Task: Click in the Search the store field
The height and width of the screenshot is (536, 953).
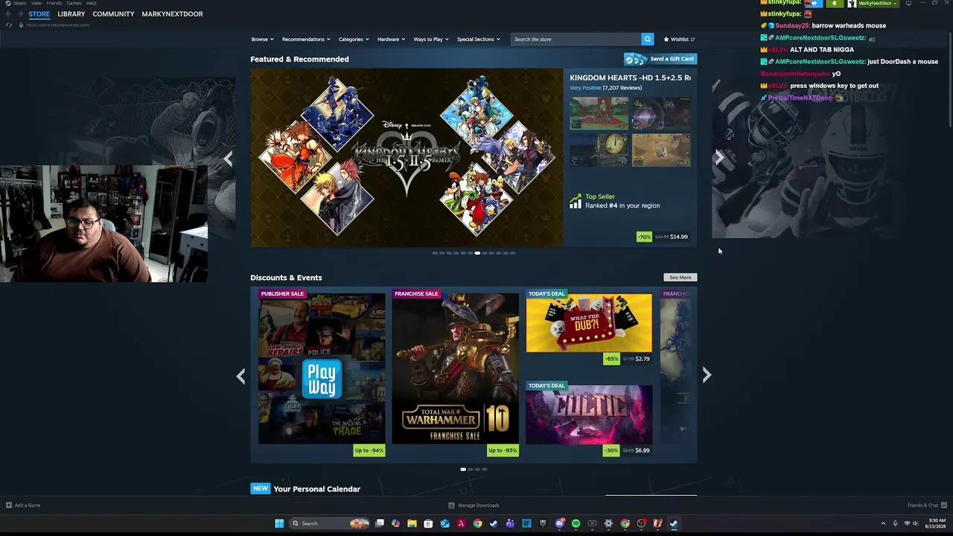Action: (x=576, y=39)
